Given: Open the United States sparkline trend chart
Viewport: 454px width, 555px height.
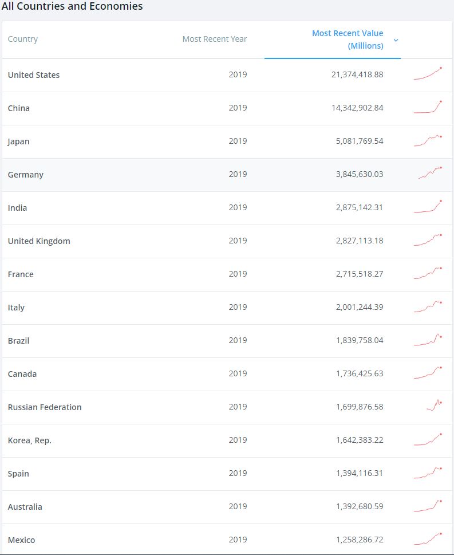Looking at the screenshot, I should tap(428, 74).
